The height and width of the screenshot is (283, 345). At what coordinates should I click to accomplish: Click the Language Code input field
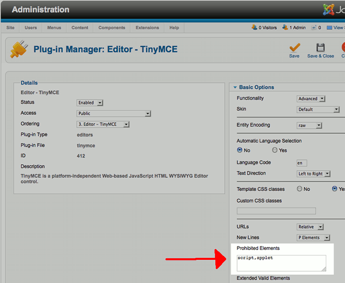coord(302,163)
